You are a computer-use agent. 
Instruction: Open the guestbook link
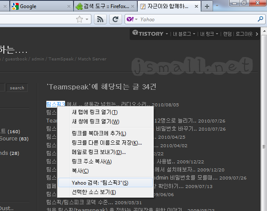tap(16, 59)
